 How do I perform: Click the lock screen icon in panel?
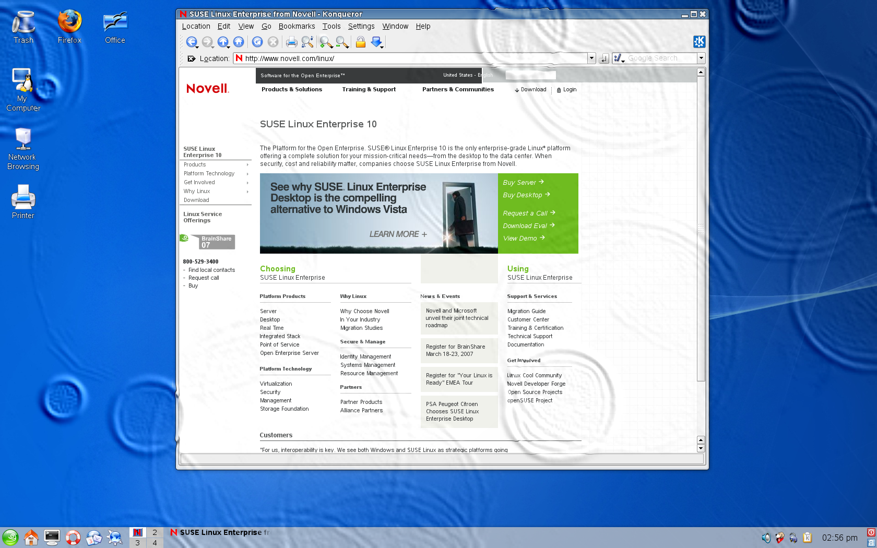pos(871,542)
